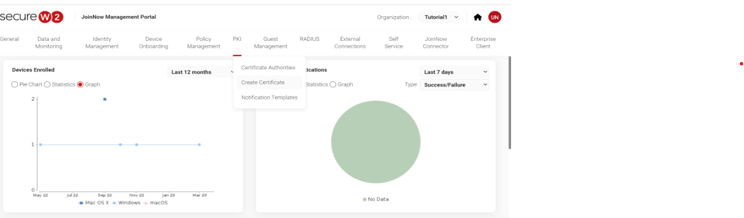Choose Certificate Authorities from the PKI menu
The height and width of the screenshot is (218, 744).
269,67
